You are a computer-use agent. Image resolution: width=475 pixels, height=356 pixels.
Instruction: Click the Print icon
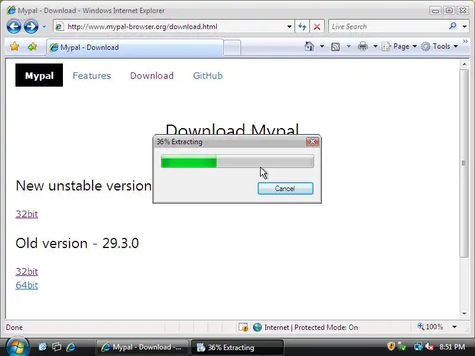pyautogui.click(x=363, y=46)
